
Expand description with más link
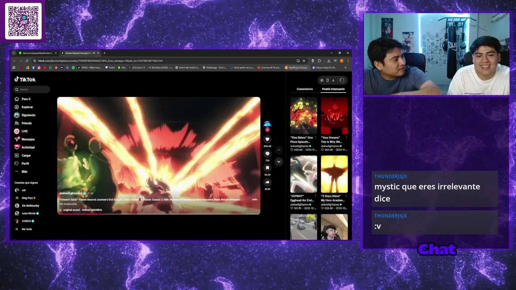254,199
